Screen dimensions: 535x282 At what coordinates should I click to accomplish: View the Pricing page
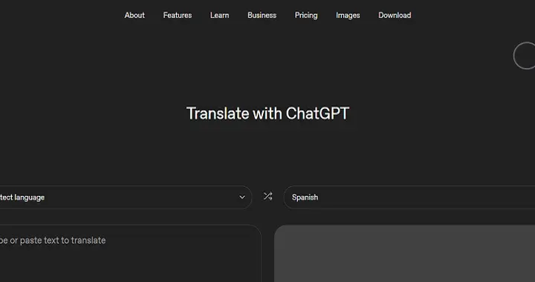tap(306, 16)
